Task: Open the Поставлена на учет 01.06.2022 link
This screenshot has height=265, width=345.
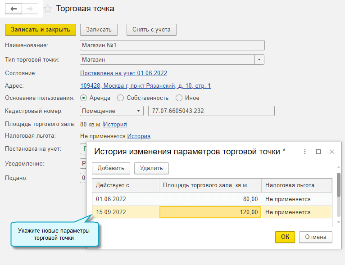Action: coord(123,73)
